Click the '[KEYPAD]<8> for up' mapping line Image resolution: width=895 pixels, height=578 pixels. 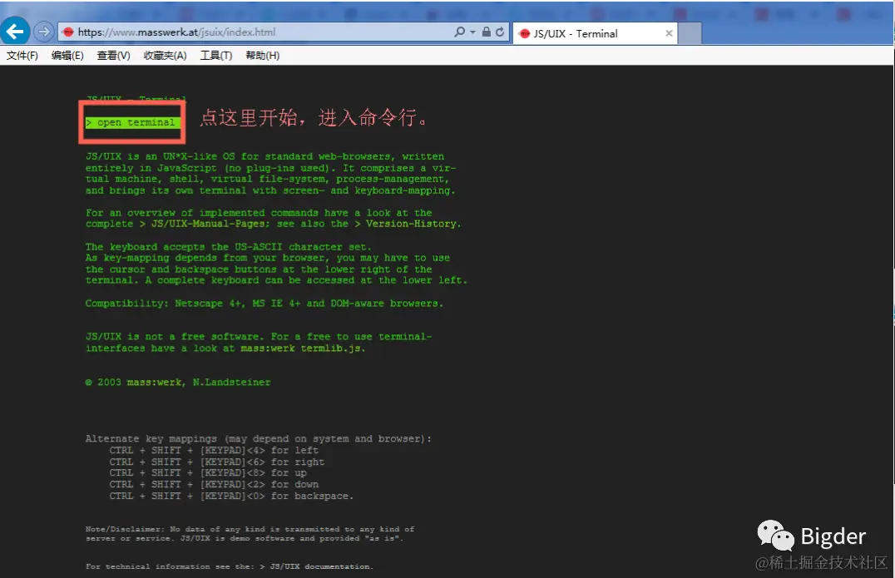(x=208, y=473)
